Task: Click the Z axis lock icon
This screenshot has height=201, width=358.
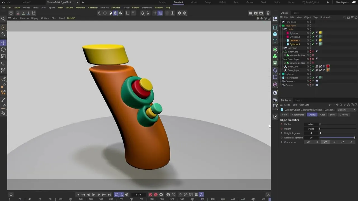Action: click(x=29, y=13)
